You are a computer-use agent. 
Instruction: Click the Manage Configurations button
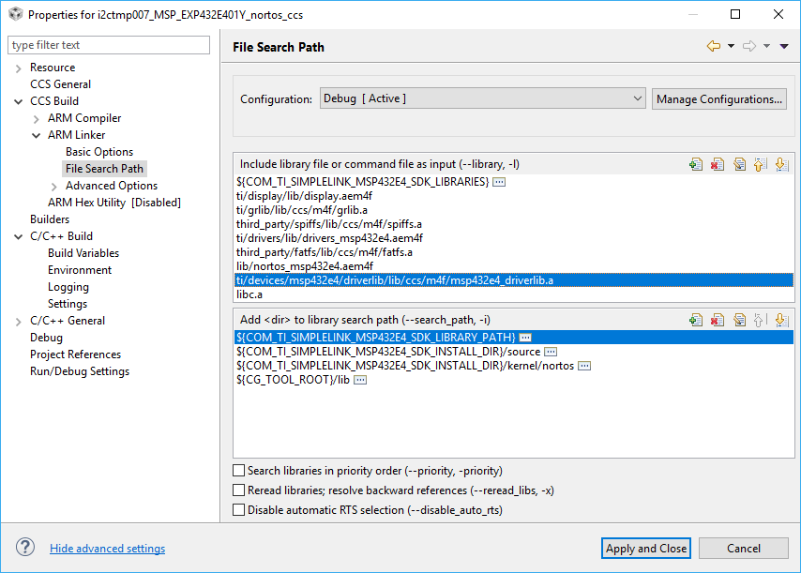point(719,98)
